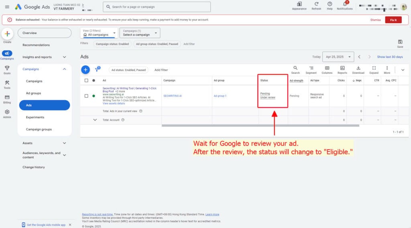Click the red Fix it button

tap(393, 20)
